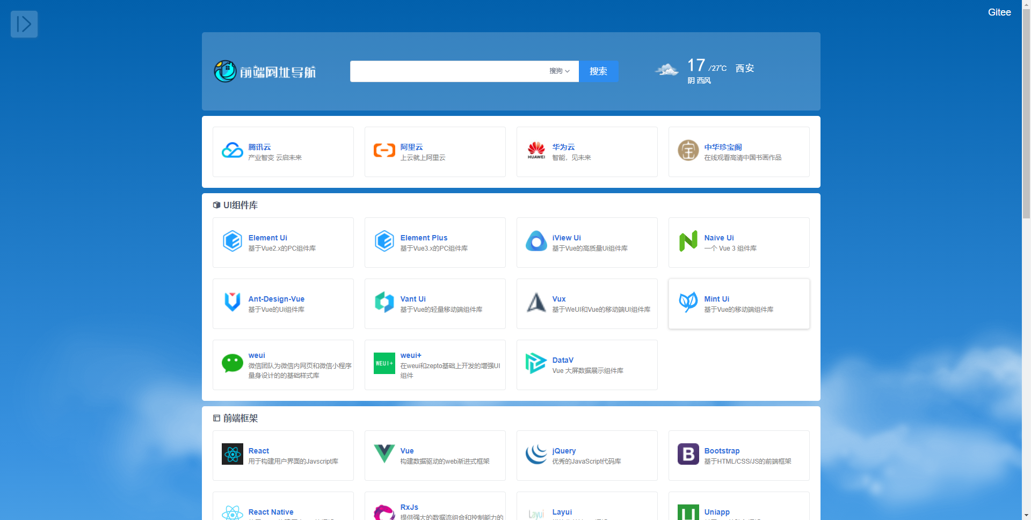Click the Element Ui hexagon icon
This screenshot has width=1031, height=520.
click(x=233, y=241)
